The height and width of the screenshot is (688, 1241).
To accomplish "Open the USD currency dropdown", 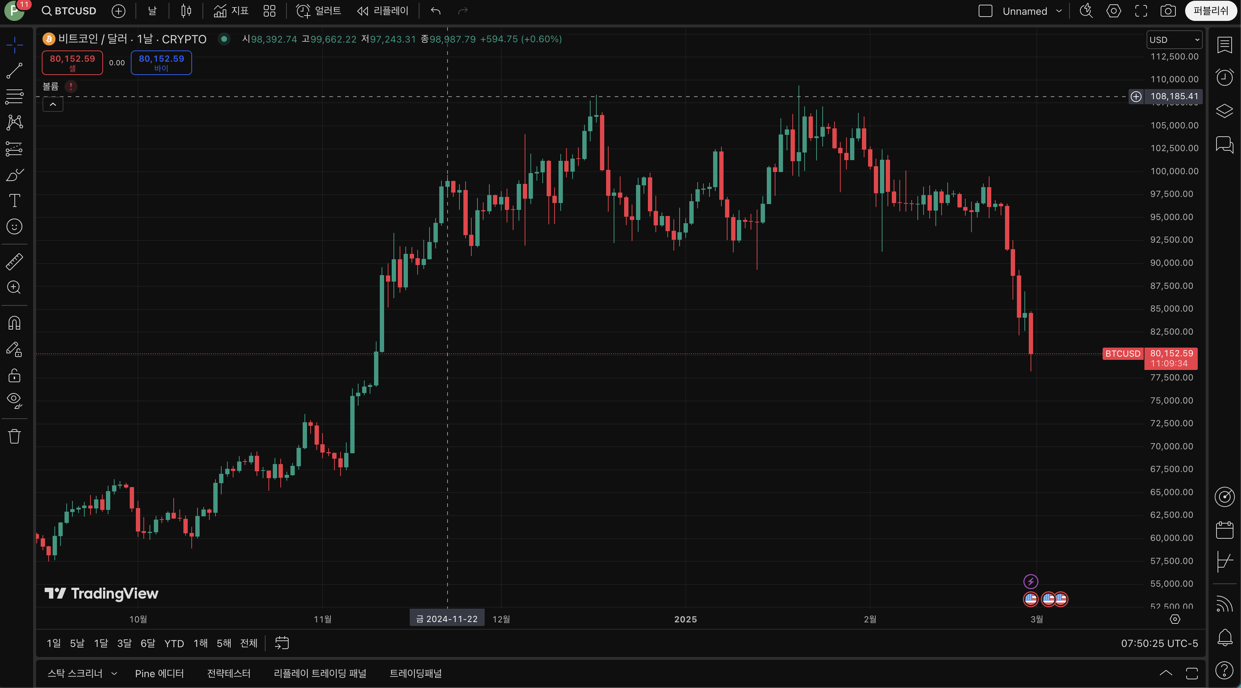I will click(x=1174, y=40).
